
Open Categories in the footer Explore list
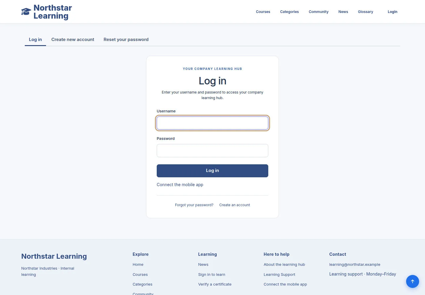(x=143, y=284)
